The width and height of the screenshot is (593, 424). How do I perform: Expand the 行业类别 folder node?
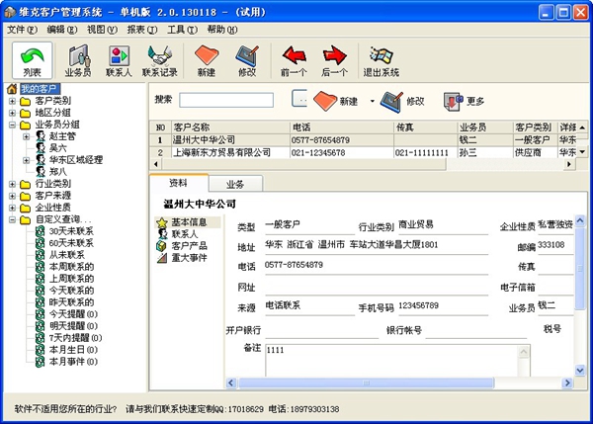[x=12, y=184]
